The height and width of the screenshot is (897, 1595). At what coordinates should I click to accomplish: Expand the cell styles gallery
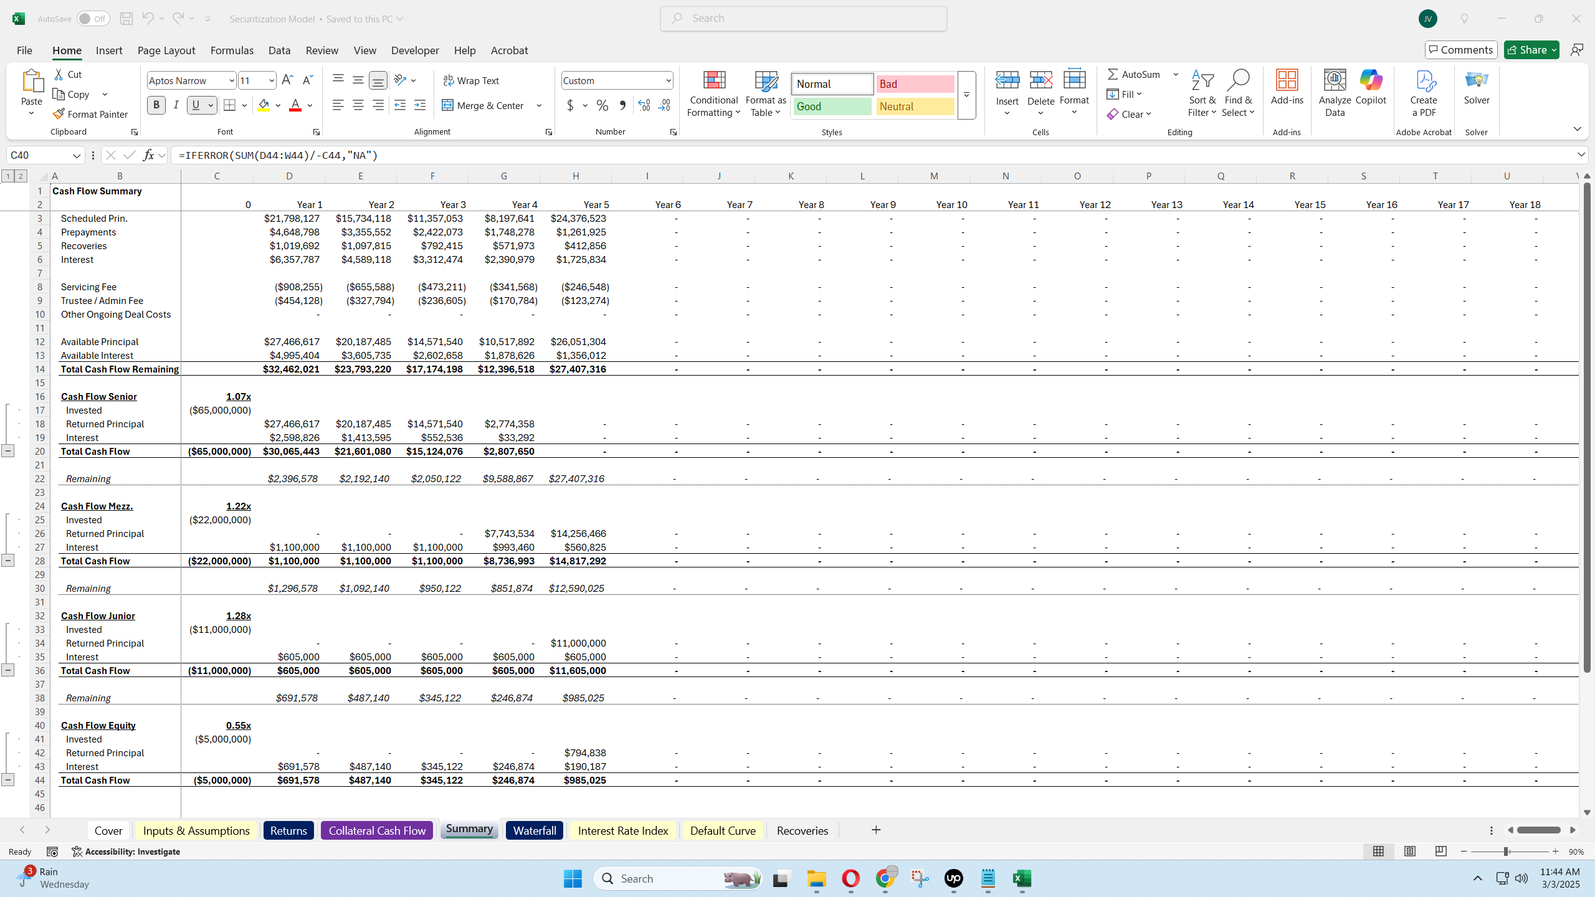coord(966,95)
